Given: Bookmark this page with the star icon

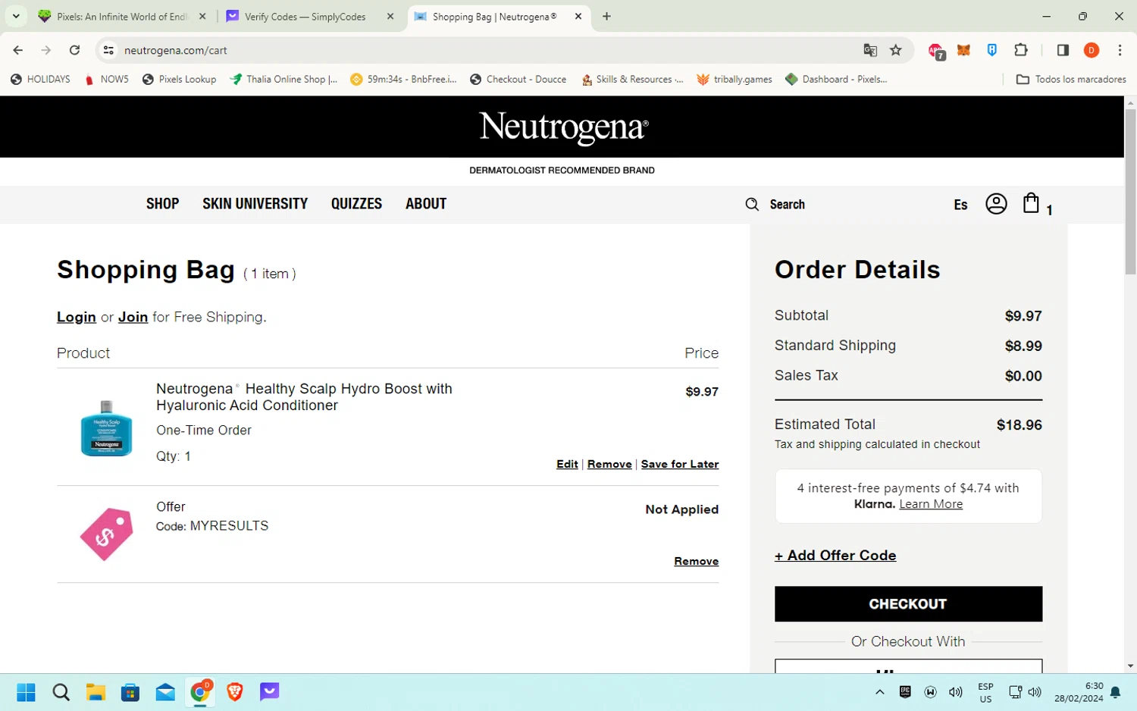Looking at the screenshot, I should [896, 50].
